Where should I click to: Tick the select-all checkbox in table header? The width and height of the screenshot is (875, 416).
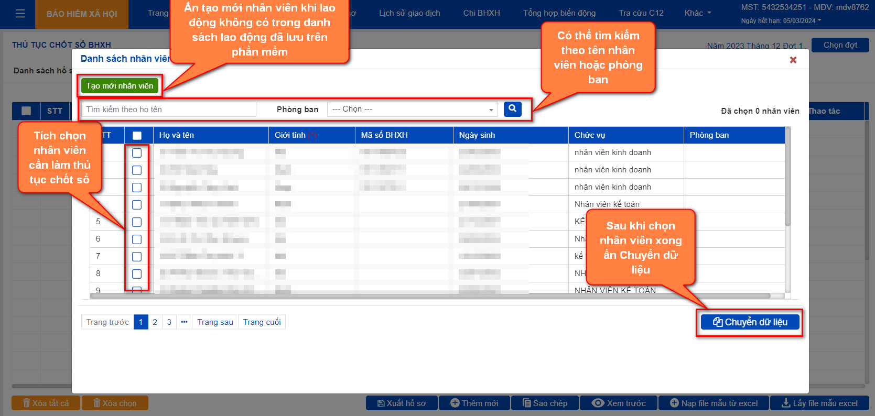(137, 135)
